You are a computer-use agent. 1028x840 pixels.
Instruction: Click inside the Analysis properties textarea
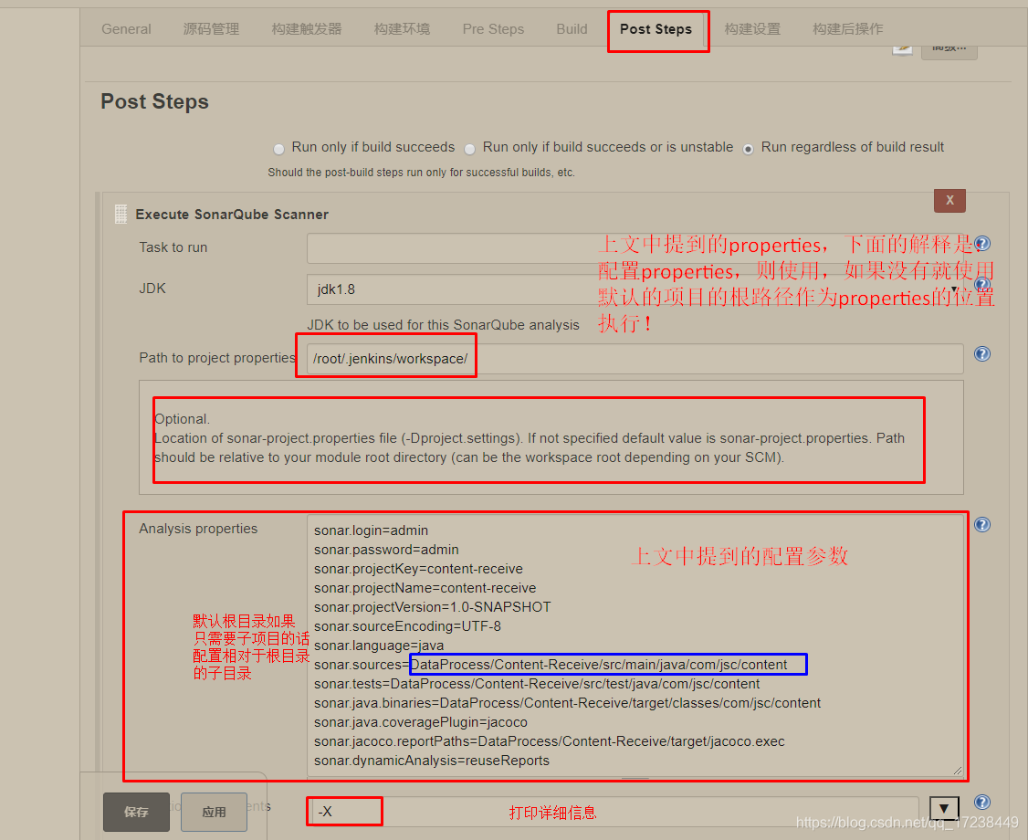(635, 646)
